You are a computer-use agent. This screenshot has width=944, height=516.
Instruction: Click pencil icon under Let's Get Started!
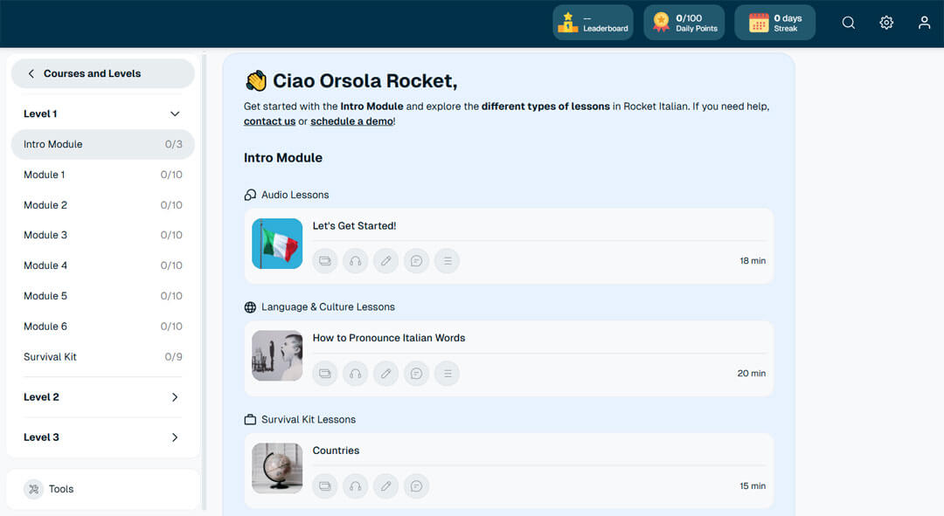(x=385, y=261)
